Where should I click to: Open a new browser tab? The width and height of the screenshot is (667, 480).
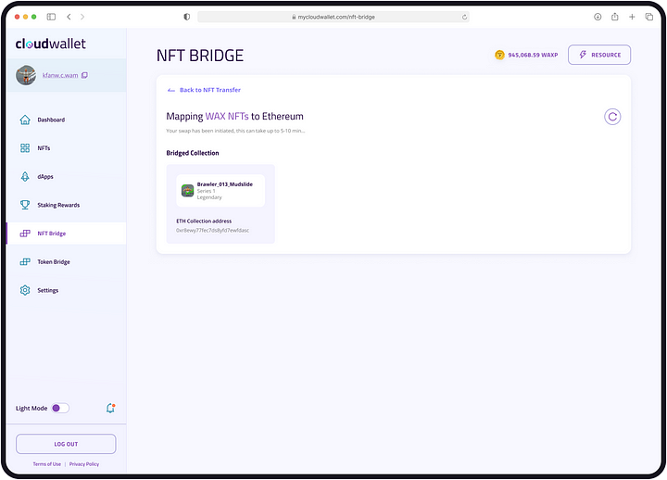632,17
